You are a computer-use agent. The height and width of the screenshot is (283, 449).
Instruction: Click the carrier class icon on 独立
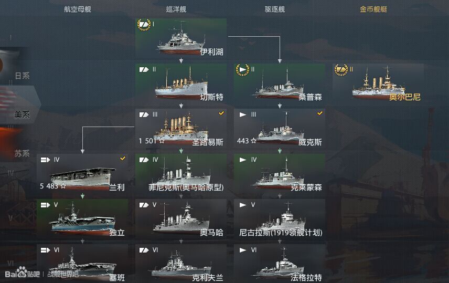click(45, 205)
